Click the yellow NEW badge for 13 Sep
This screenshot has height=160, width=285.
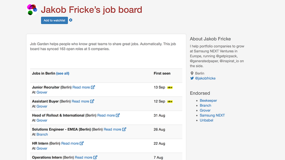click(x=170, y=87)
